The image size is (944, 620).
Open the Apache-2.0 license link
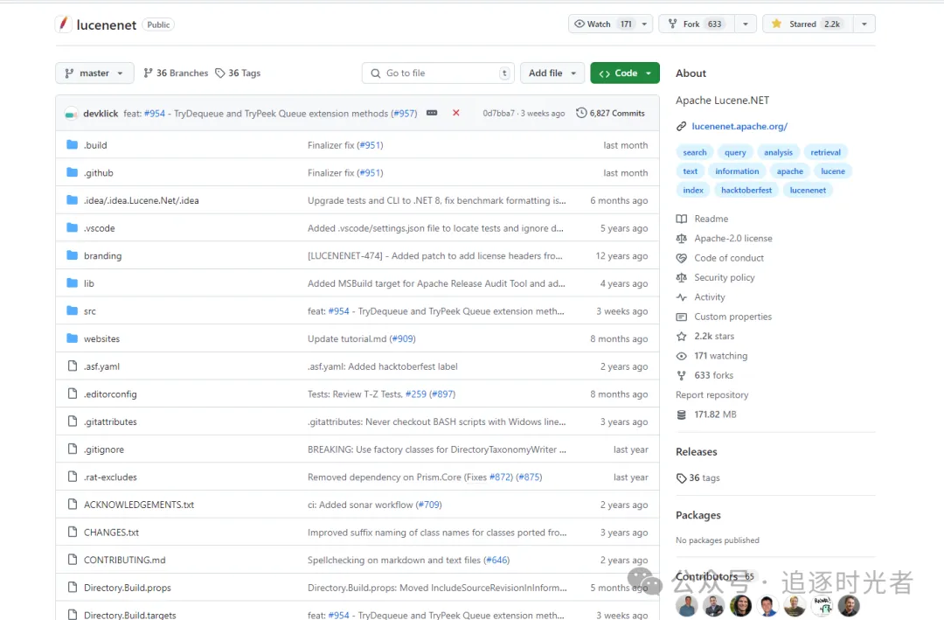[732, 238]
